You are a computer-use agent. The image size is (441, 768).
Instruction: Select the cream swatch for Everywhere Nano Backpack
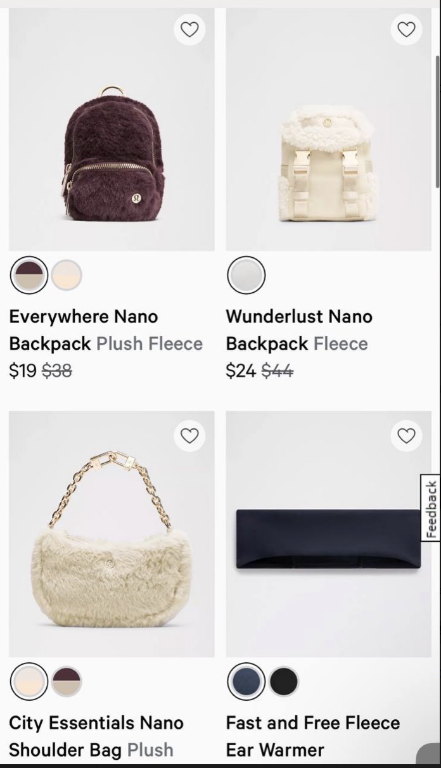coord(67,275)
